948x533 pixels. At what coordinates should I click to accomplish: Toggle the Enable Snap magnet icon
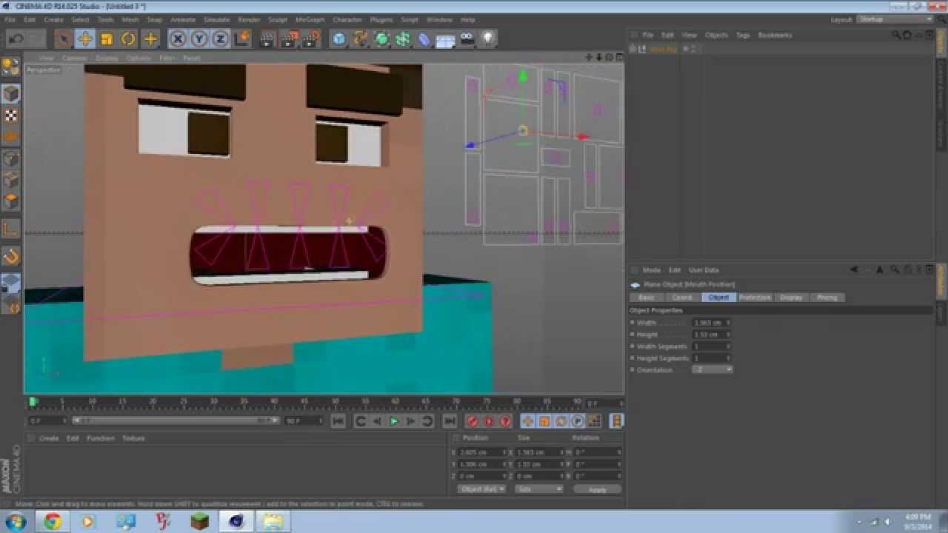10,257
